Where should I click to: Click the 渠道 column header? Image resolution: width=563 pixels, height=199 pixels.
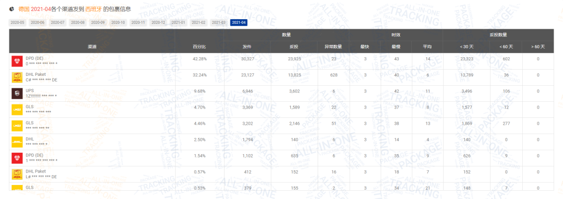(92, 47)
